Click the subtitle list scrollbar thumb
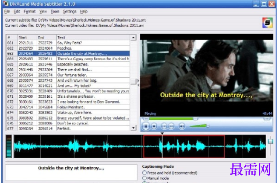Viewport: 279px width, 183px height. tap(133, 82)
